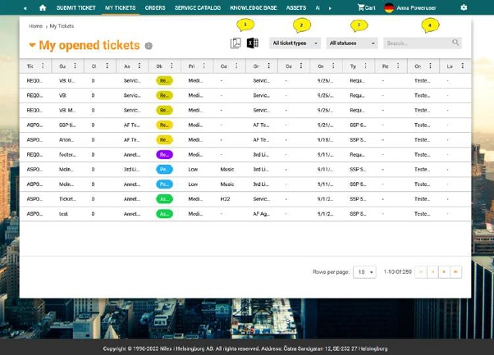Click the info icon beside page title
The height and width of the screenshot is (355, 494).
coord(149,47)
